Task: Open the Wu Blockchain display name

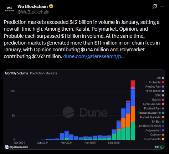Action: coord(32,6)
